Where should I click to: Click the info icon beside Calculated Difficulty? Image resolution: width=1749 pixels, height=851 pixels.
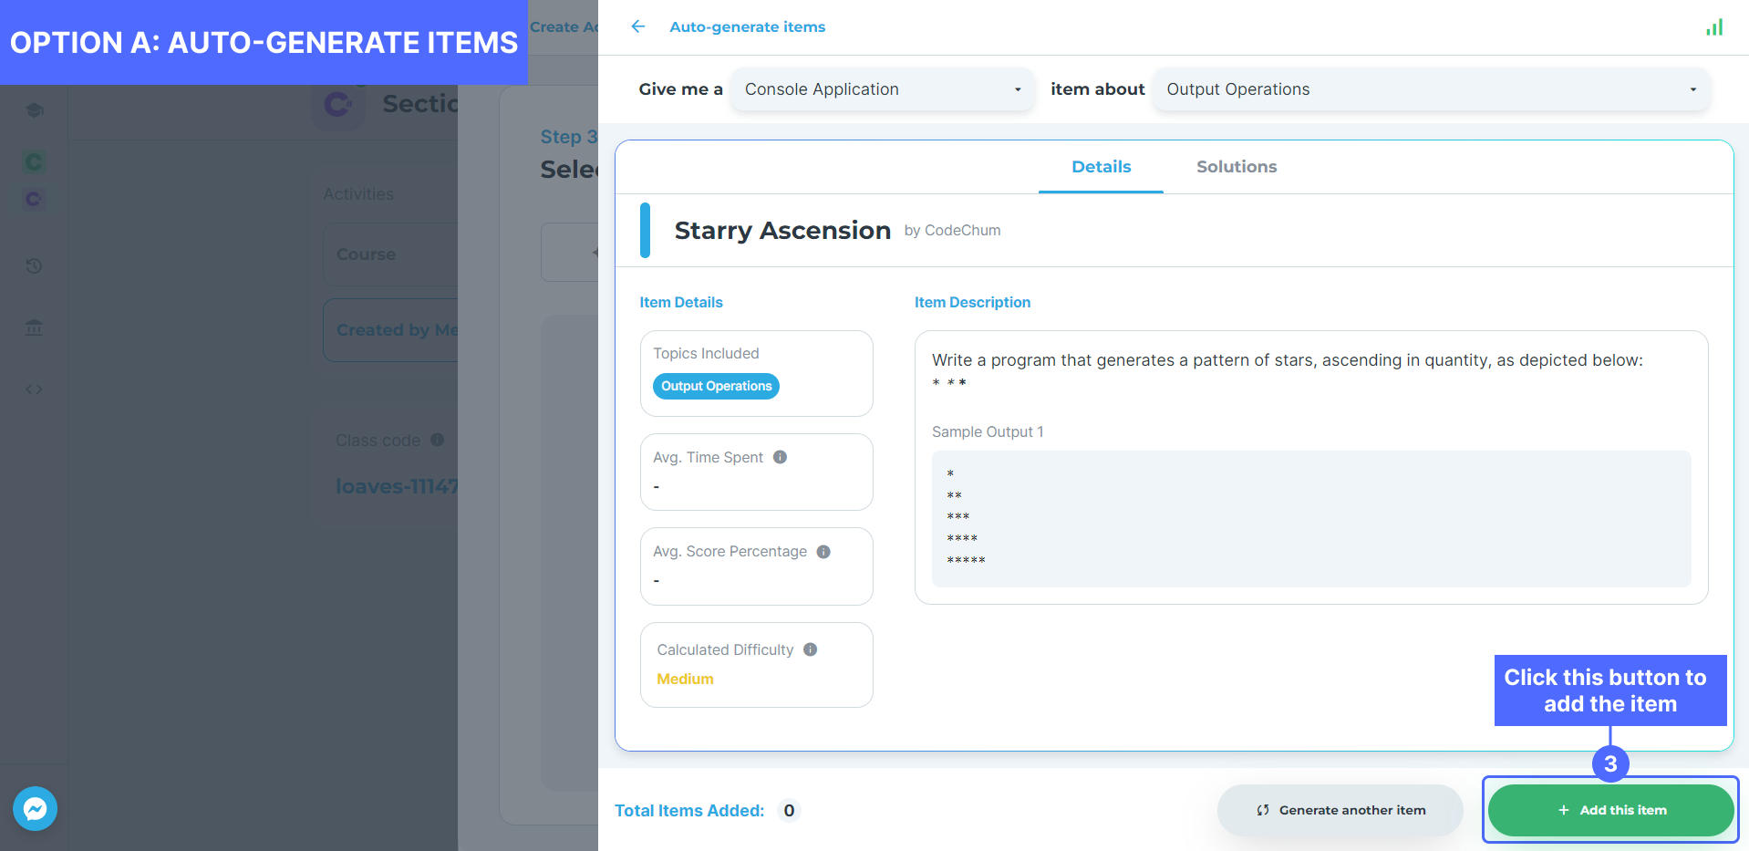pyautogui.click(x=810, y=649)
